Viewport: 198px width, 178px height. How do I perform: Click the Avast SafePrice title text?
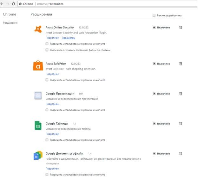pyautogui.click(x=56, y=64)
